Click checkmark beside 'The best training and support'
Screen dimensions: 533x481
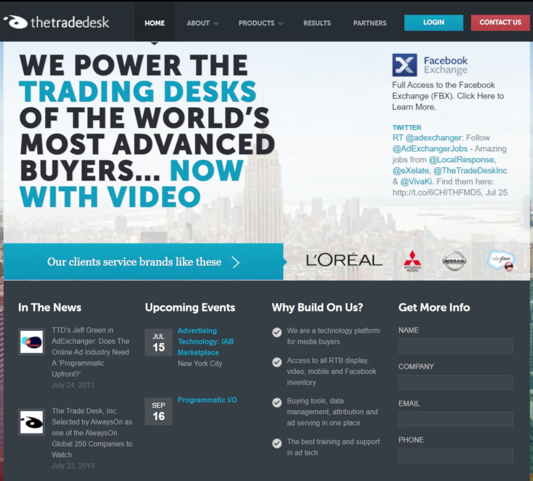[277, 443]
